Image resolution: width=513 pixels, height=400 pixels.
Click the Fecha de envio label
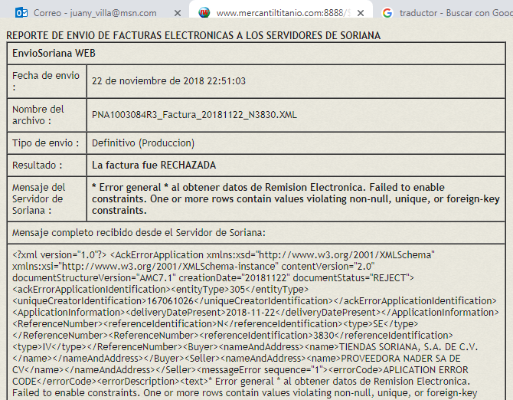(x=46, y=81)
